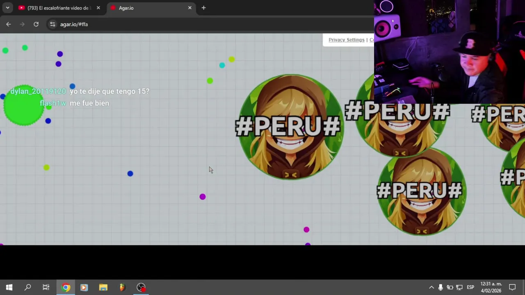Show hidden system tray icons

pos(431,287)
